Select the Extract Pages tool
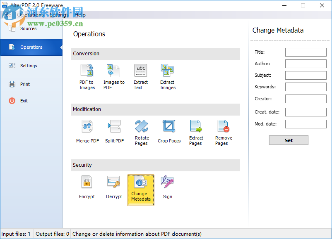Viewport: 332px width, 239px height. (x=196, y=132)
